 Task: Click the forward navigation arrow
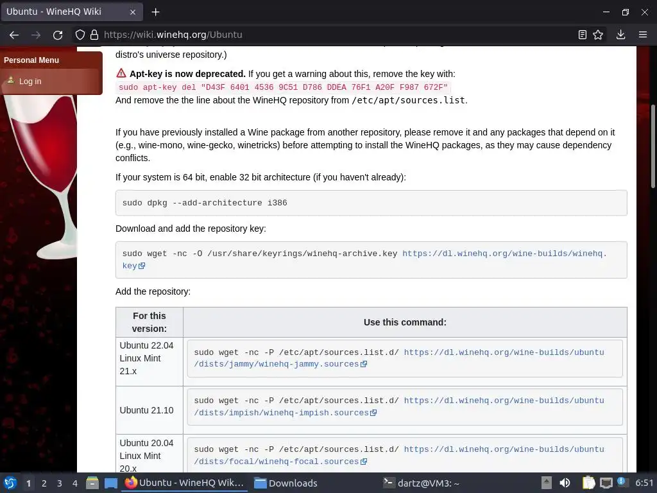[x=36, y=35]
